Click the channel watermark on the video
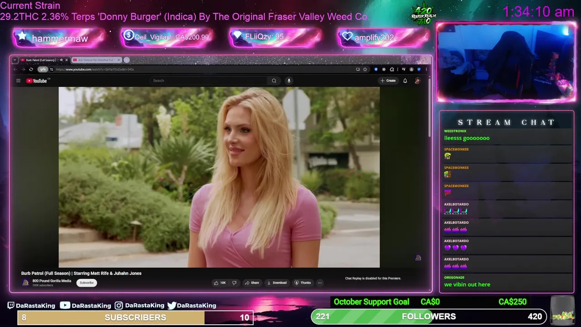 [418, 258]
